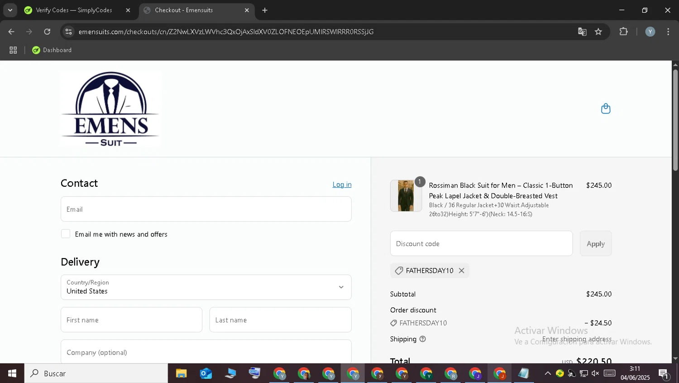679x383 pixels.
Task: Open the Chrome three-dot menu
Action: (x=668, y=32)
